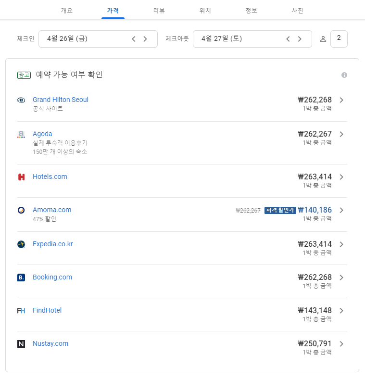Go to next check-in date
This screenshot has height=379, width=365.
[145, 39]
